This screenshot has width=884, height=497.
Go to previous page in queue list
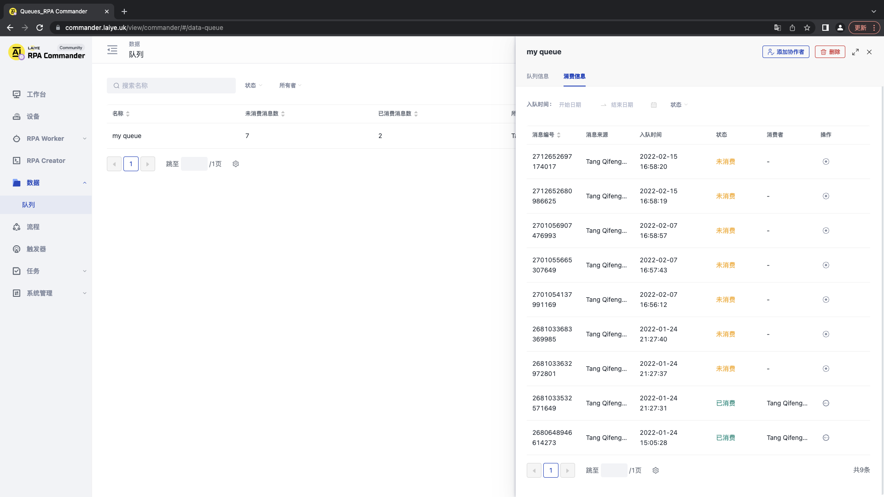[x=114, y=164]
